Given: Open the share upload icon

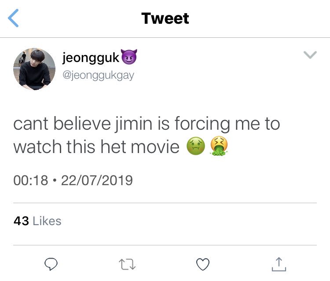Looking at the screenshot, I should (x=279, y=264).
